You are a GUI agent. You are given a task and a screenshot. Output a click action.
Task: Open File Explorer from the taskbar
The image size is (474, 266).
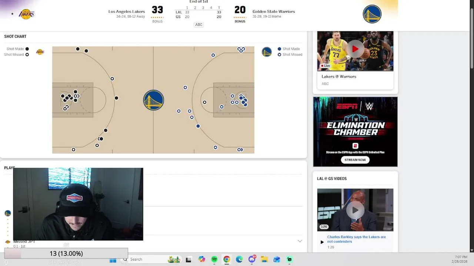pos(264,260)
